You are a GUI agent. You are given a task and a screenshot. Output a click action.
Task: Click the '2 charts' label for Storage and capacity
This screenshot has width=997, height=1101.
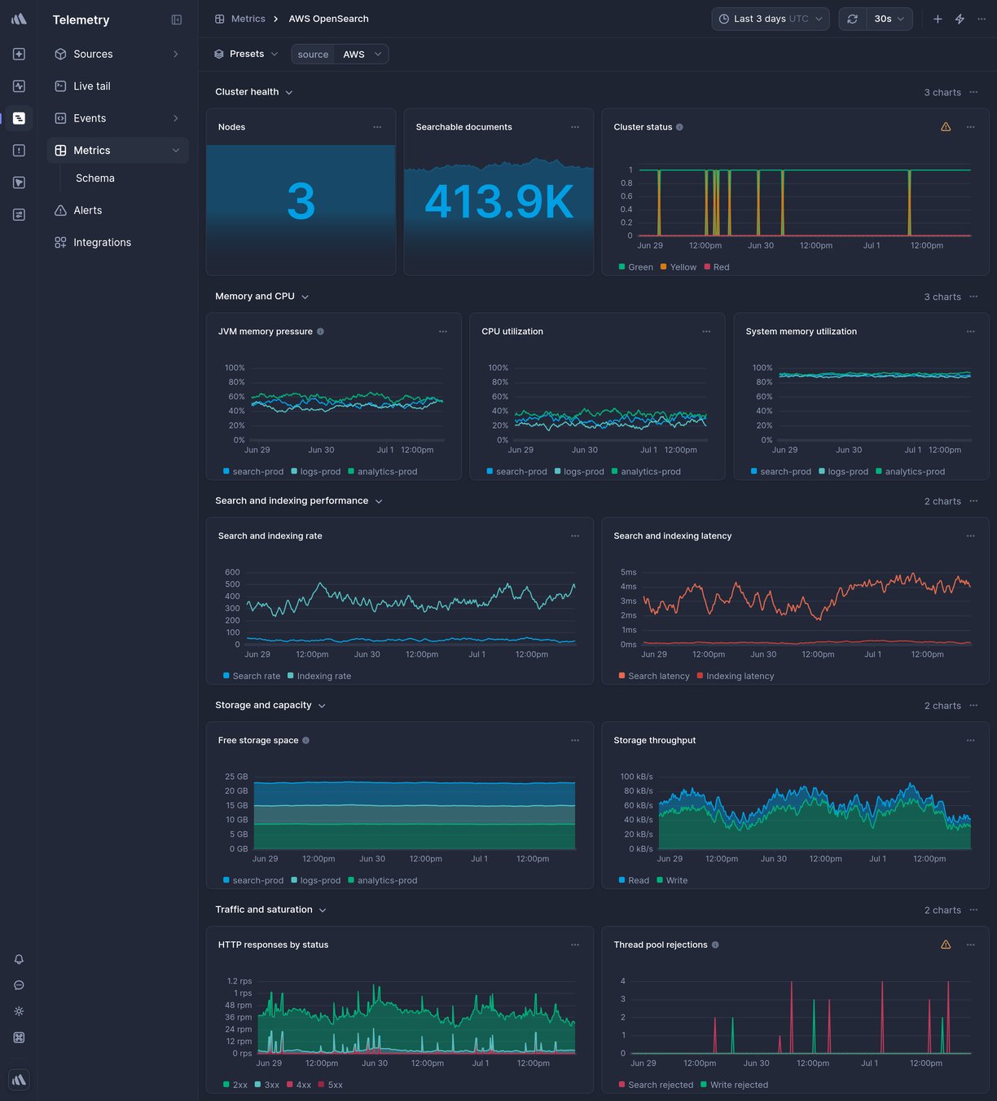tap(942, 706)
